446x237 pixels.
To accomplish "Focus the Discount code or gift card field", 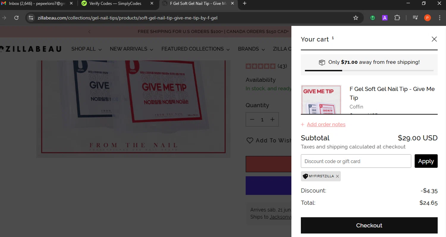I will 356,161.
